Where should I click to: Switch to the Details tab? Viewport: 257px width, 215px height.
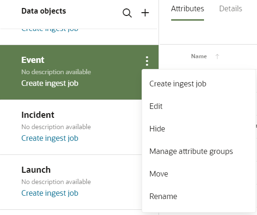coord(231,9)
